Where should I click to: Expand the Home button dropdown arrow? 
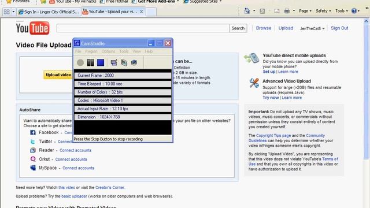click(254, 11)
